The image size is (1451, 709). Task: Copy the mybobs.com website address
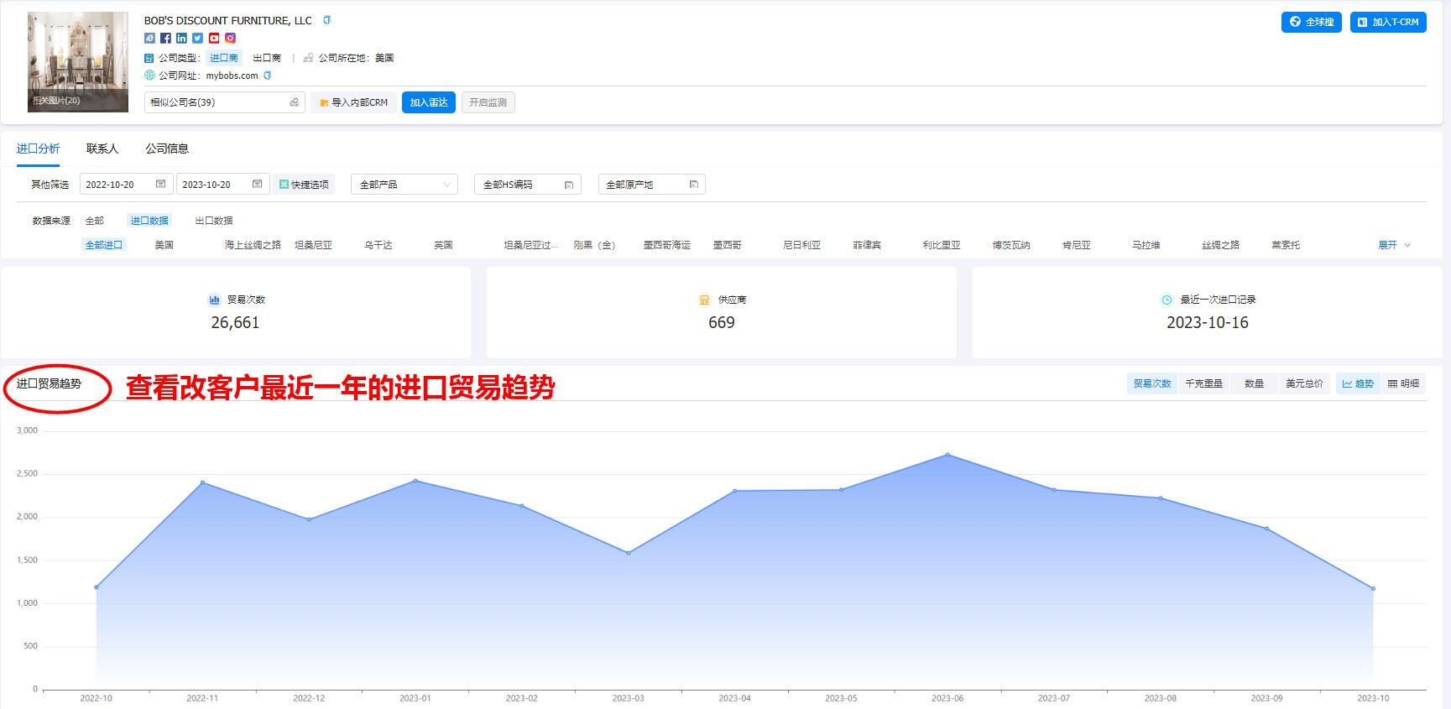[x=268, y=76]
